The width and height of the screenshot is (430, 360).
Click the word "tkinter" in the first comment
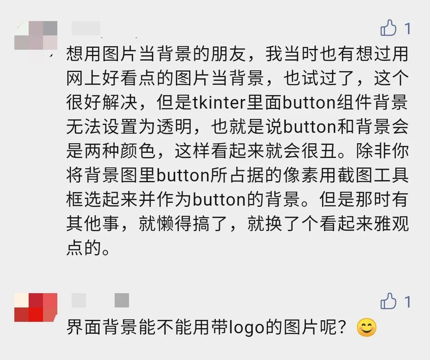pos(219,103)
